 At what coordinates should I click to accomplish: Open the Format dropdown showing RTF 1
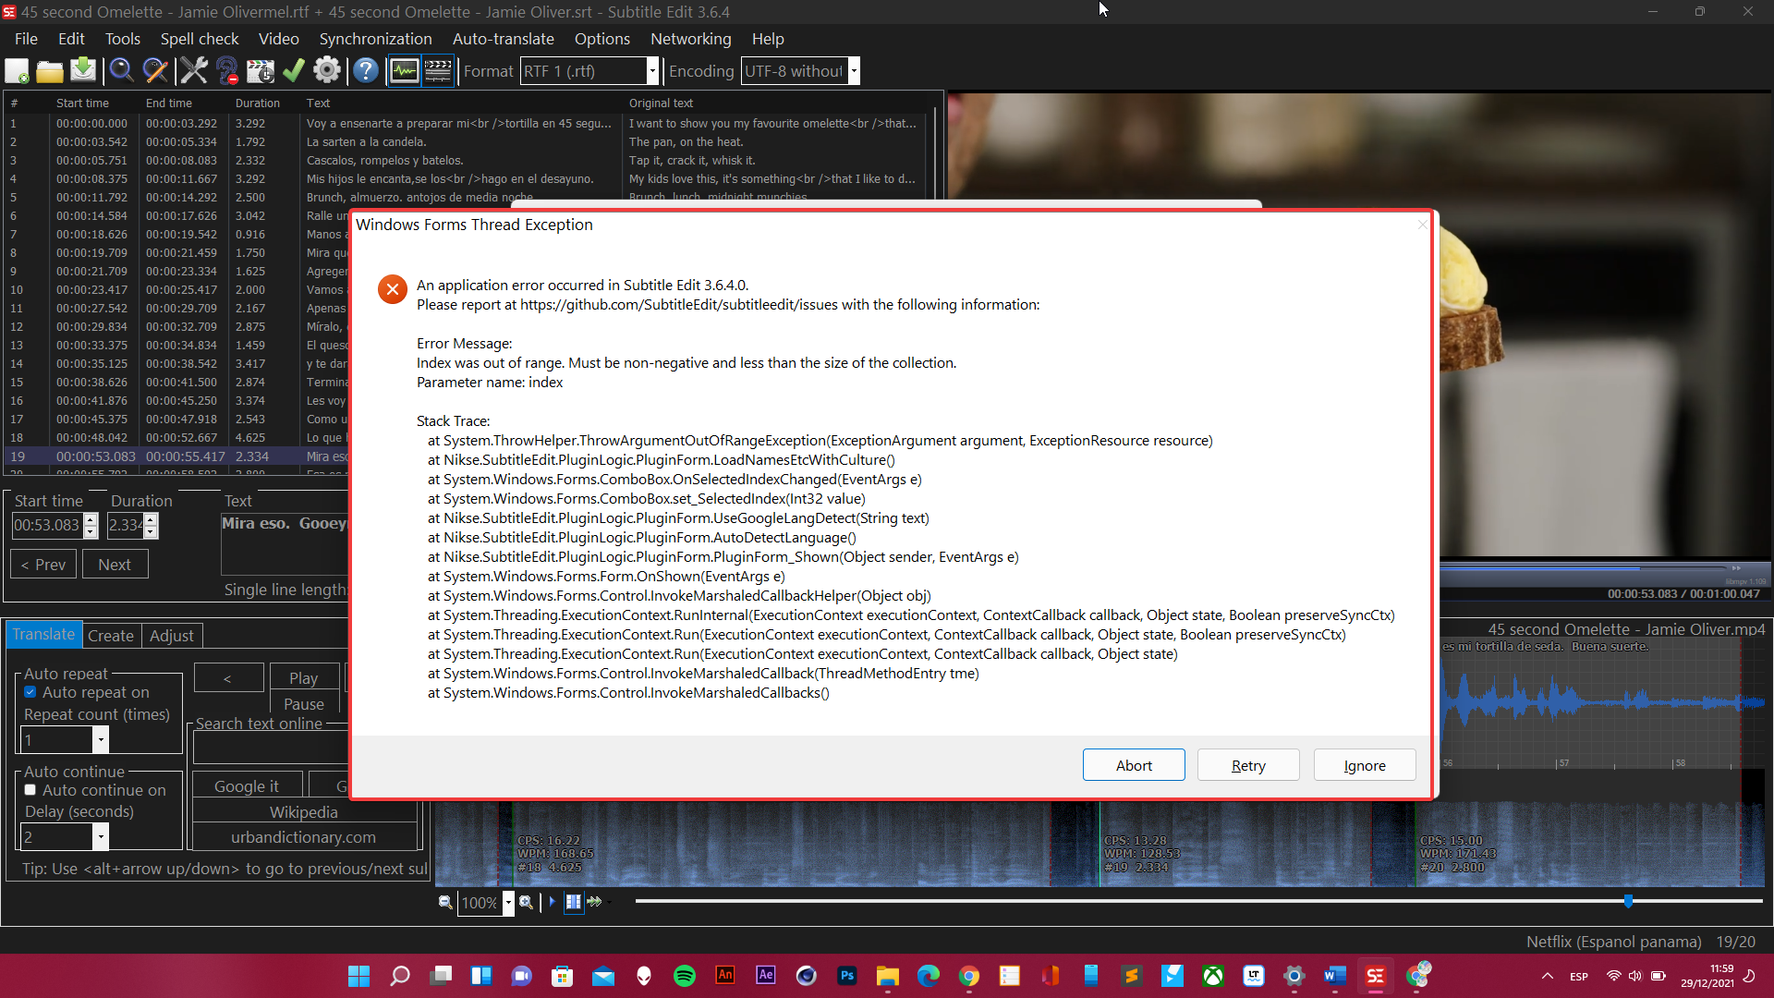[652, 70]
